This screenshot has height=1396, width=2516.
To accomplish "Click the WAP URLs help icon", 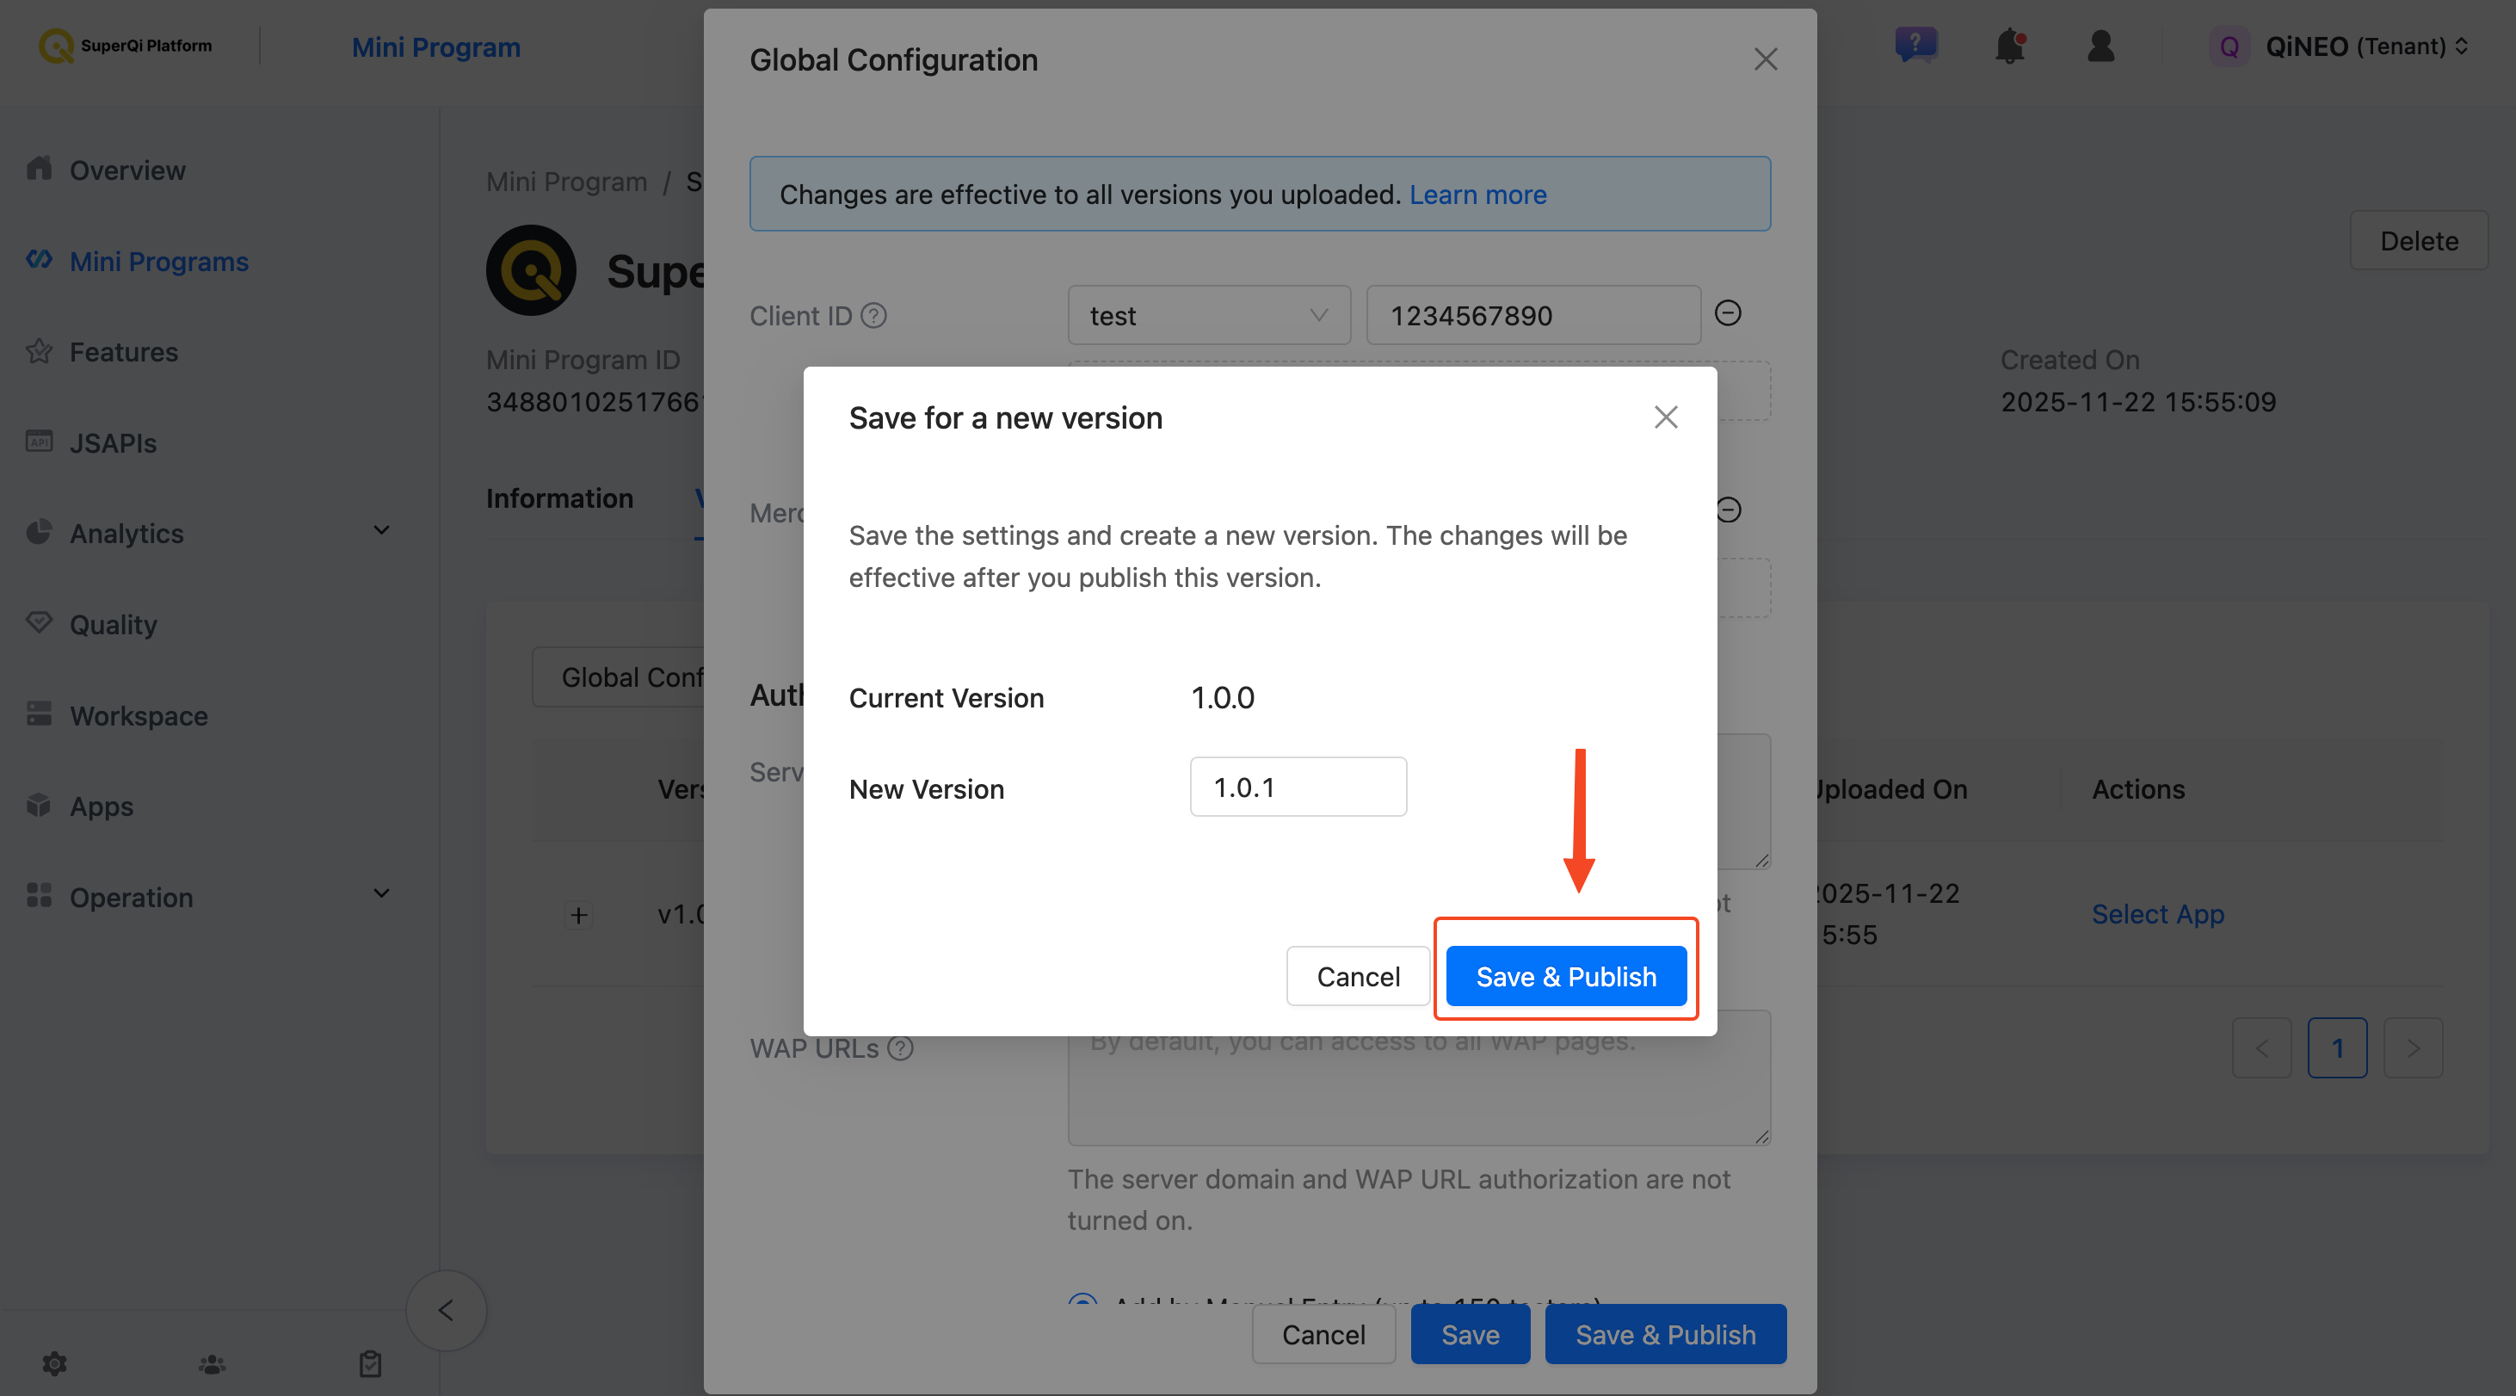I will (x=901, y=1048).
